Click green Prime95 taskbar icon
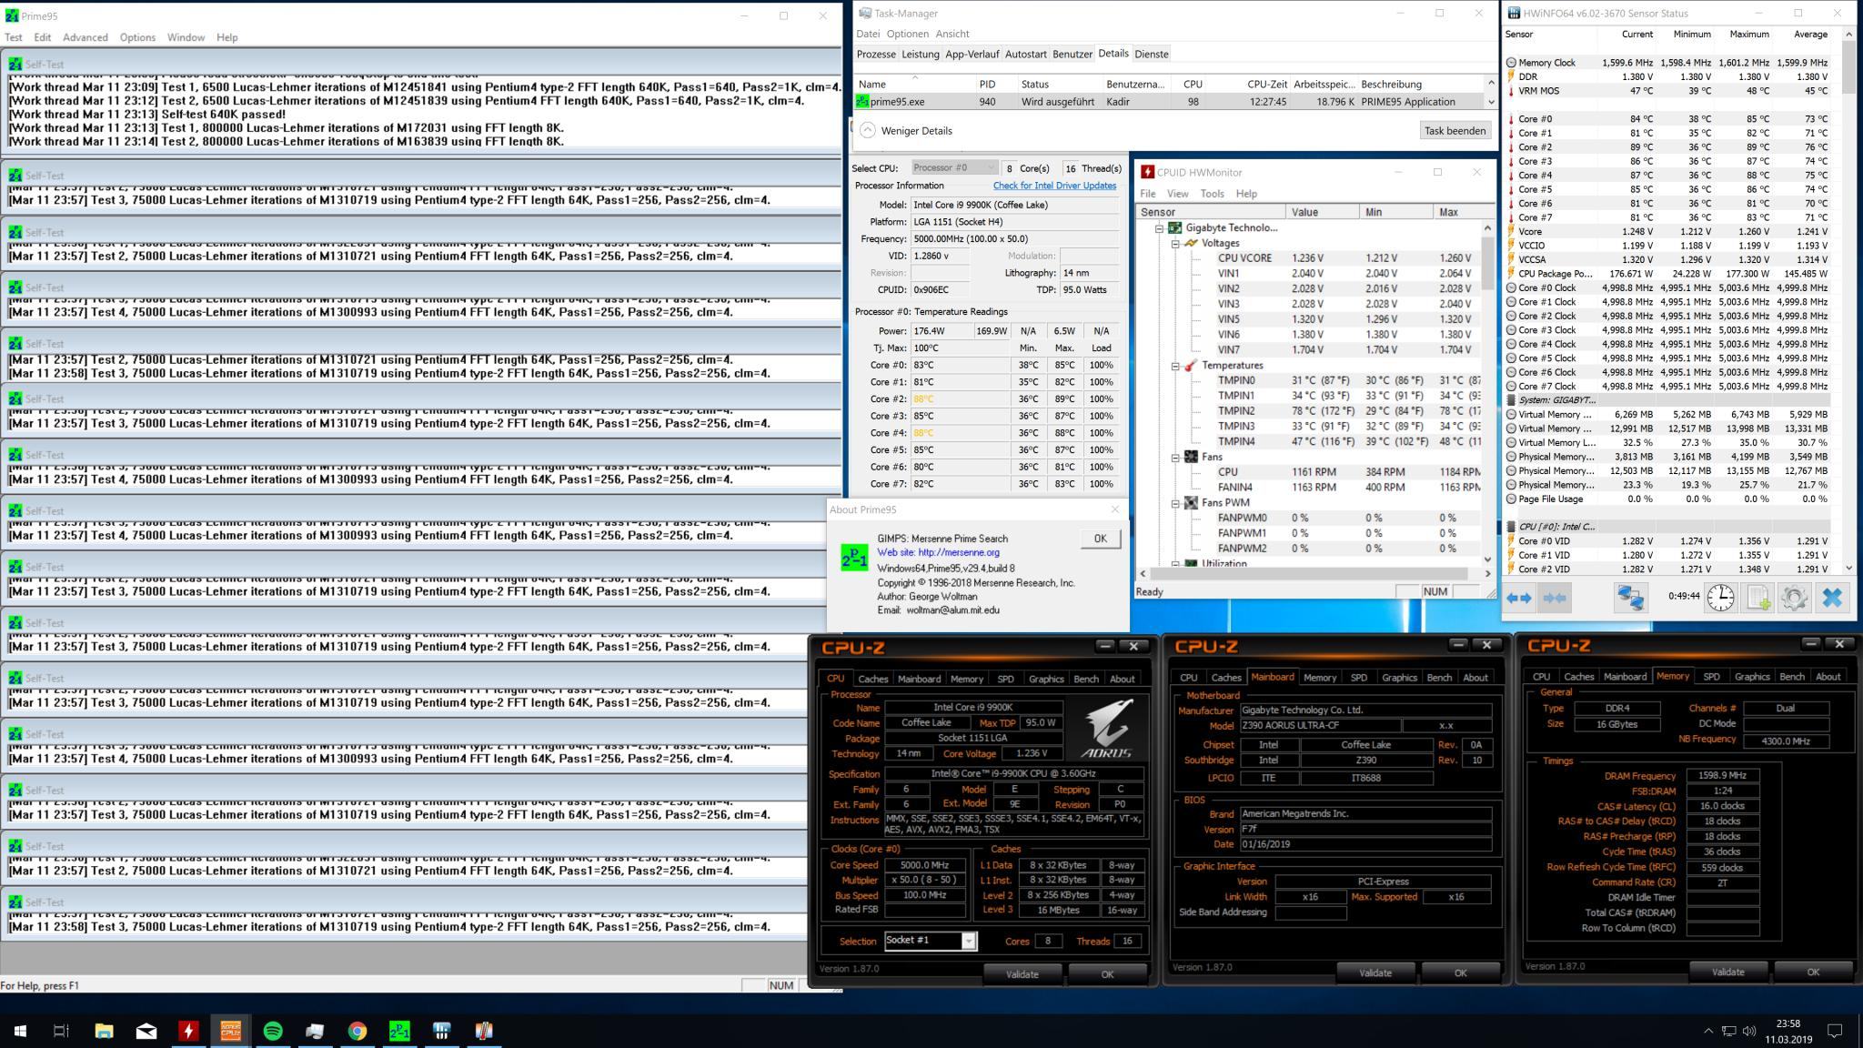Viewport: 1863px width, 1048px height. tap(399, 1031)
